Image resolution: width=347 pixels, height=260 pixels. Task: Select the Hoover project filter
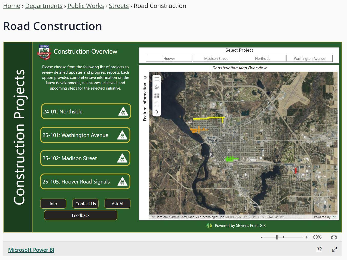point(169,58)
